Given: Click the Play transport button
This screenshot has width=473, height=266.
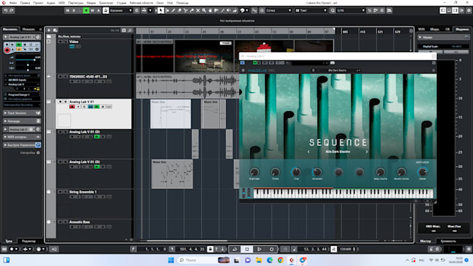Looking at the screenshot, I should coord(259,249).
